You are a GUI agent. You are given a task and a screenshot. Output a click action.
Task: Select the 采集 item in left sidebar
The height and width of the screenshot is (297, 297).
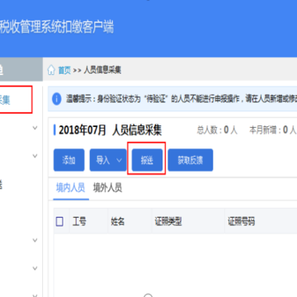[x=16, y=99]
